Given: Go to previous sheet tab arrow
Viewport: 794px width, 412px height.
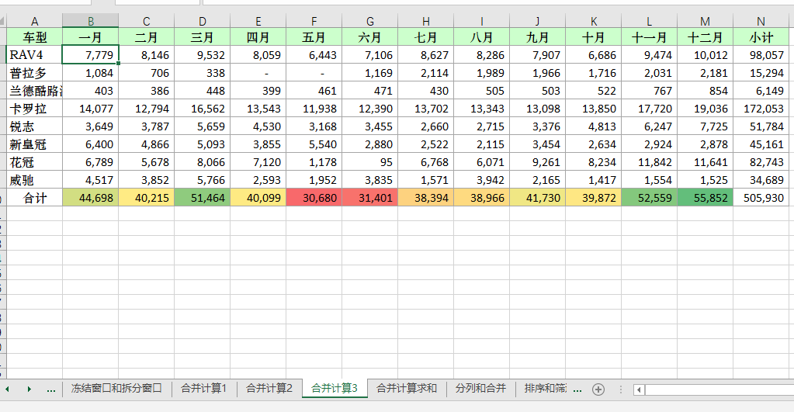Looking at the screenshot, I should click(7, 389).
